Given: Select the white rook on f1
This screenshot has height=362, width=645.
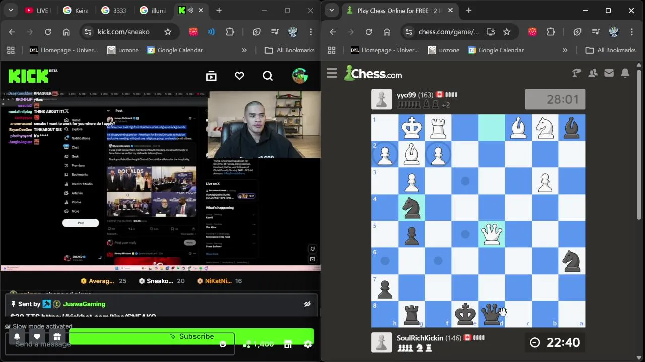Looking at the screenshot, I should (438, 128).
